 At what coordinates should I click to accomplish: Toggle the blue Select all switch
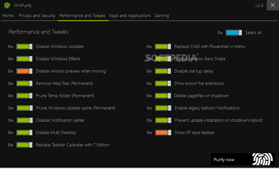point(234,32)
